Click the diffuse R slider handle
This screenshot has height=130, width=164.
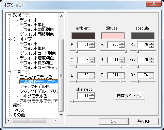point(126,51)
